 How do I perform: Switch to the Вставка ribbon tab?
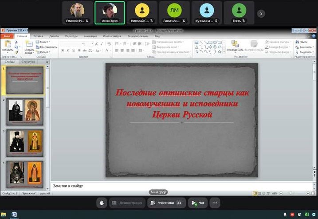[x=38, y=36]
